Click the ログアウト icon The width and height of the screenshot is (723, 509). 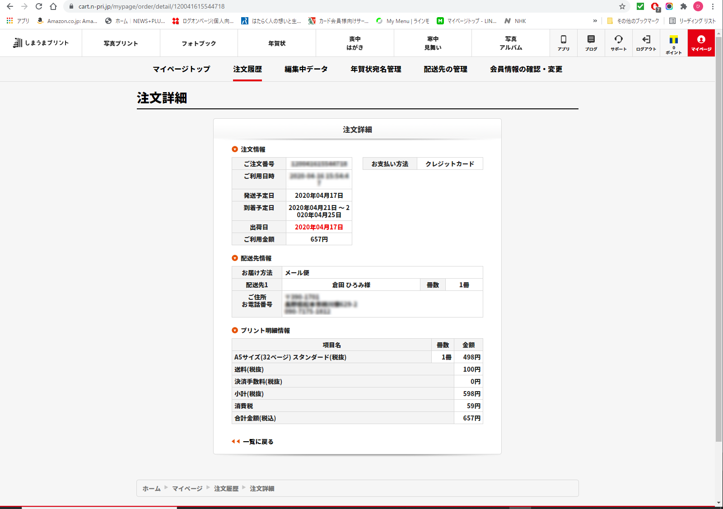646,43
